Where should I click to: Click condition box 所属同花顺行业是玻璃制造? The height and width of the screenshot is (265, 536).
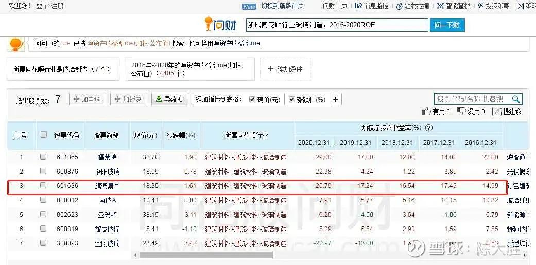click(x=63, y=69)
